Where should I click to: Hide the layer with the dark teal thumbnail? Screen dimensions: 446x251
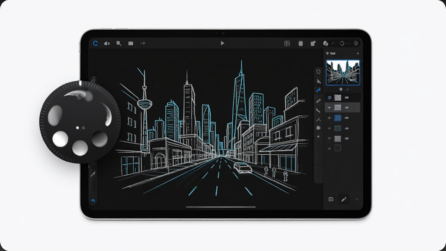coord(329,129)
